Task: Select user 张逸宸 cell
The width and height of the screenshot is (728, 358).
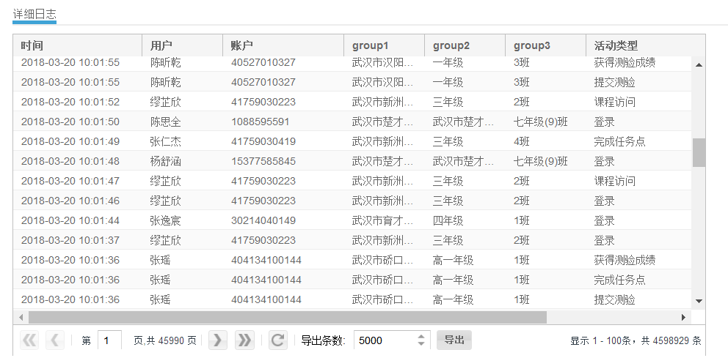Action: 165,220
